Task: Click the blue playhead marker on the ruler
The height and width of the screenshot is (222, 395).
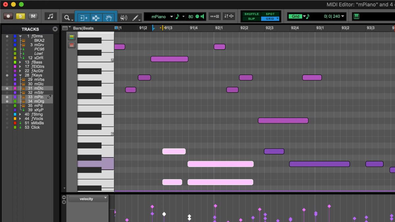Action: coord(153,28)
